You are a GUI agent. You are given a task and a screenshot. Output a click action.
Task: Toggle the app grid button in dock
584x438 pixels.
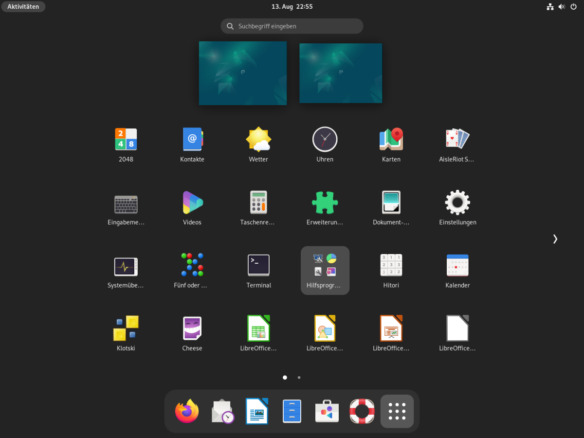pyautogui.click(x=397, y=411)
